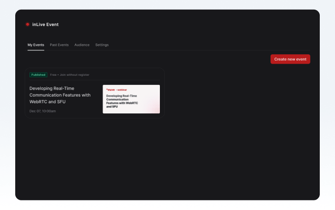Open the Developing Real-Time Communication event title
This screenshot has height=210, width=335.
coord(60,95)
